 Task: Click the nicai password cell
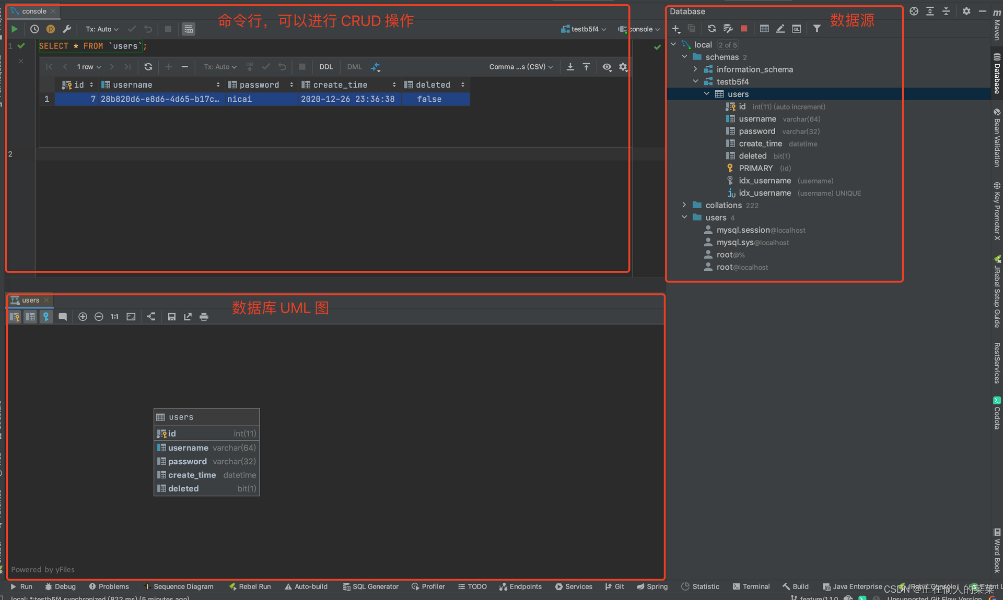261,99
